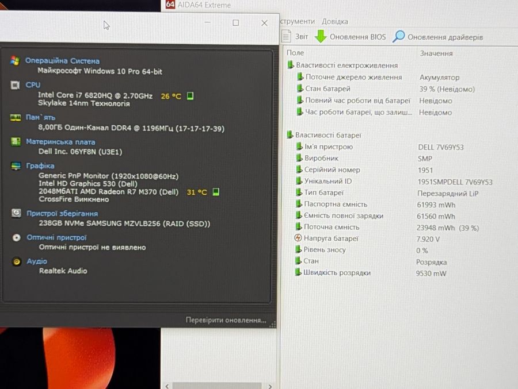Click the value 9530 mW

point(431,273)
